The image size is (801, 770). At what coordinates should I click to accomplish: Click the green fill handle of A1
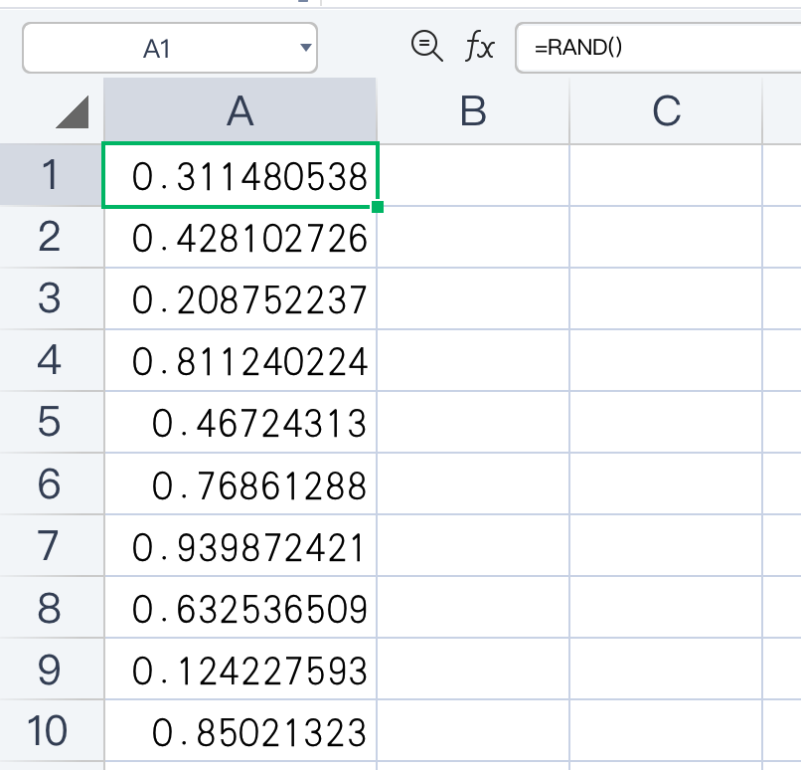pyautogui.click(x=378, y=207)
